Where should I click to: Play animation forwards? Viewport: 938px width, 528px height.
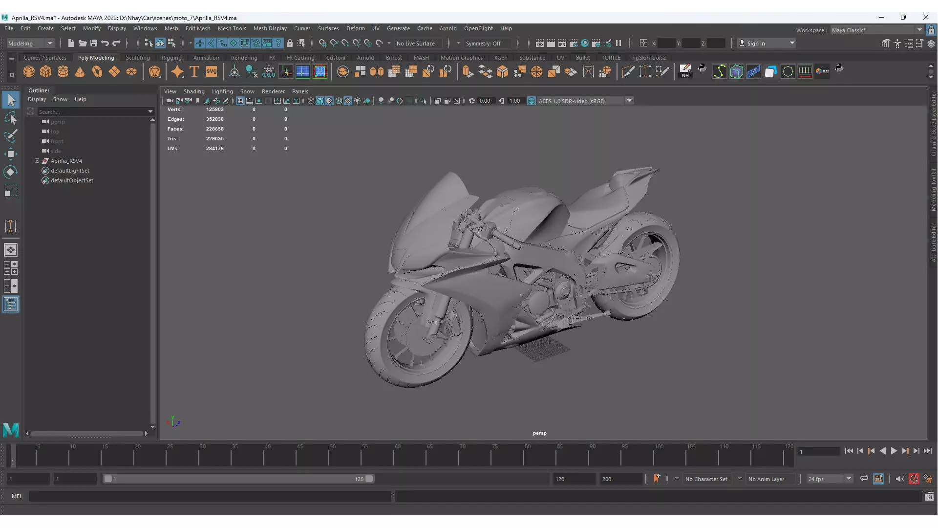[x=894, y=451]
